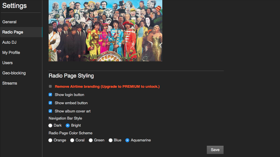Pick the Blue color scheme
Image resolution: width=280 pixels, height=157 pixels.
(111, 140)
